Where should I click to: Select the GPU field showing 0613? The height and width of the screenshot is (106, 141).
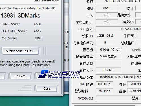tap(107, 8)
